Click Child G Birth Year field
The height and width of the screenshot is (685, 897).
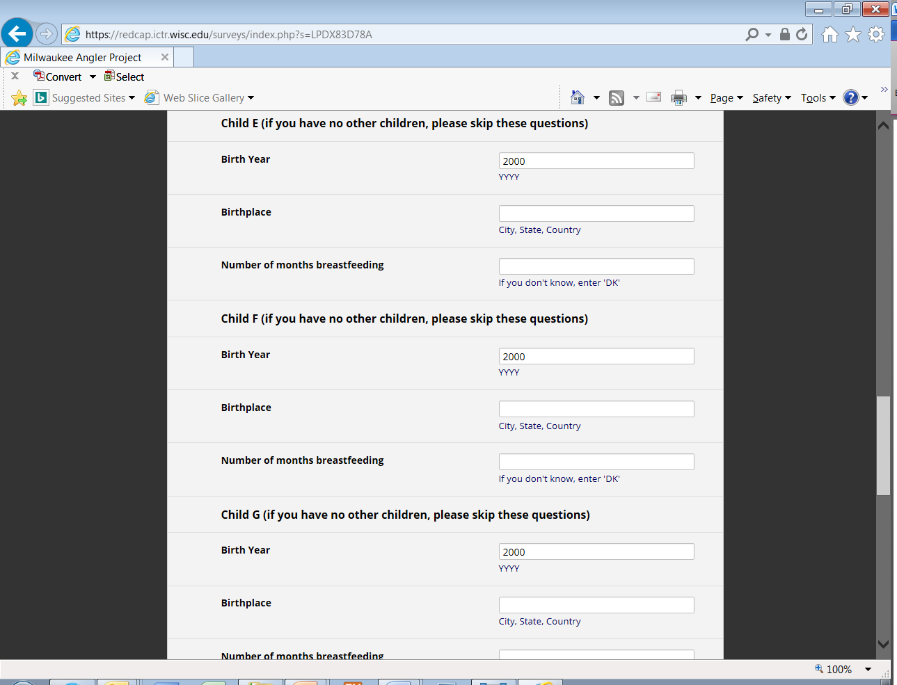coord(596,551)
